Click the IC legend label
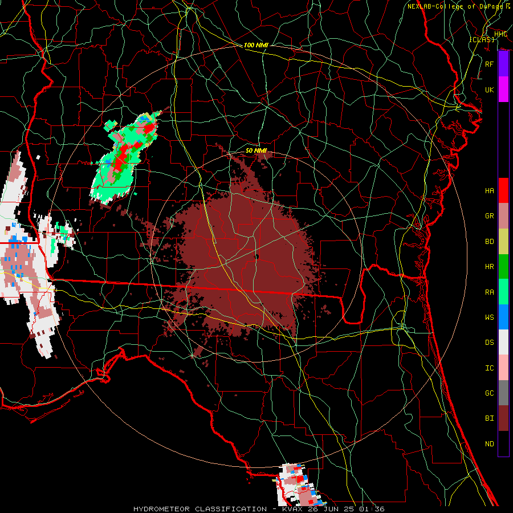Image resolution: width=513 pixels, height=513 pixels. 490,368
